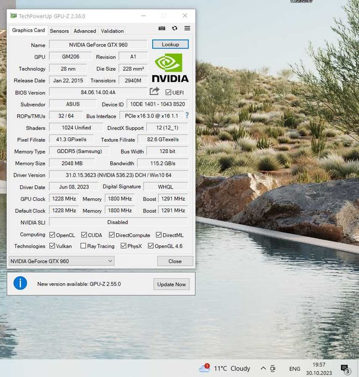359x377 pixels.
Task: Click the Driver Version field
Action: (x=119, y=175)
